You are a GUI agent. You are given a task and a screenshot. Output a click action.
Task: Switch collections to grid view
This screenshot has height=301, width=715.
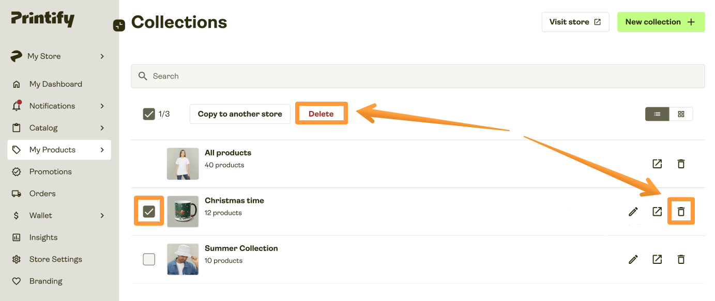coord(681,114)
